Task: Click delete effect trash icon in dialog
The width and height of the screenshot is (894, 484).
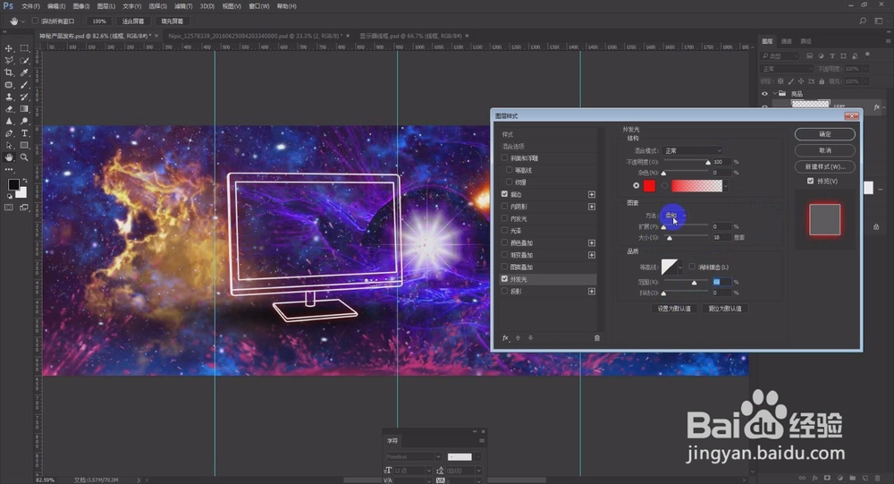Action: tap(597, 338)
